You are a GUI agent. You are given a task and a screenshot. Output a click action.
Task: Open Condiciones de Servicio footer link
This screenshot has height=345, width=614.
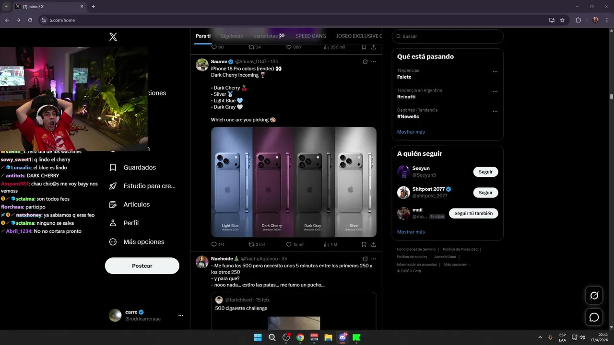416,249
